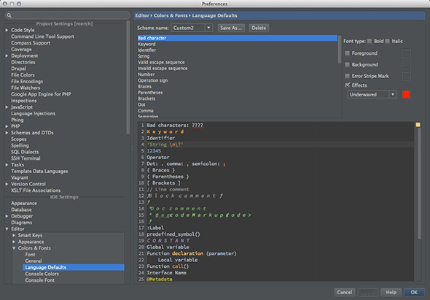Expand the Smart Keys node
This screenshot has height=300, width=430.
click(x=14, y=236)
